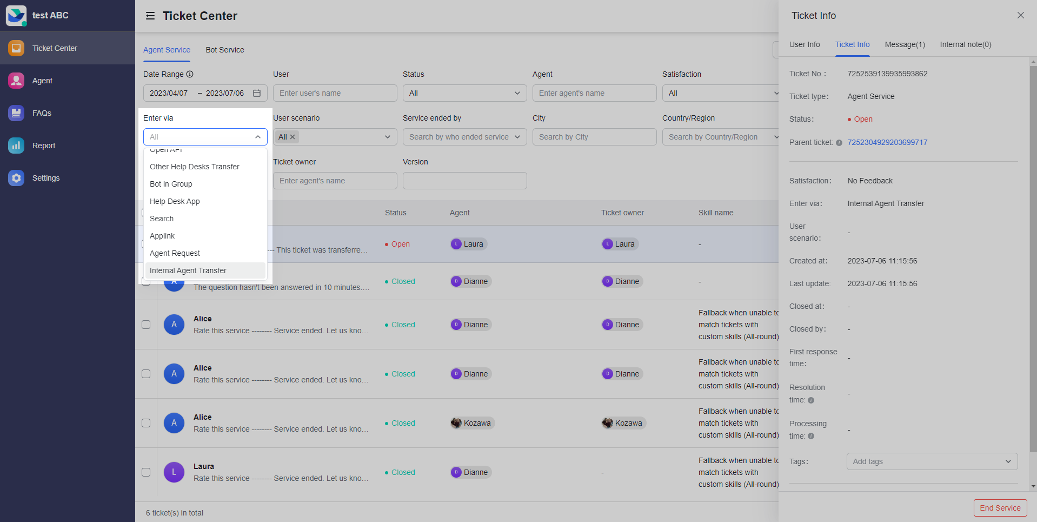Screen dimensions: 1037x522
Task: Click the Date Range info icon
Action: pos(190,74)
